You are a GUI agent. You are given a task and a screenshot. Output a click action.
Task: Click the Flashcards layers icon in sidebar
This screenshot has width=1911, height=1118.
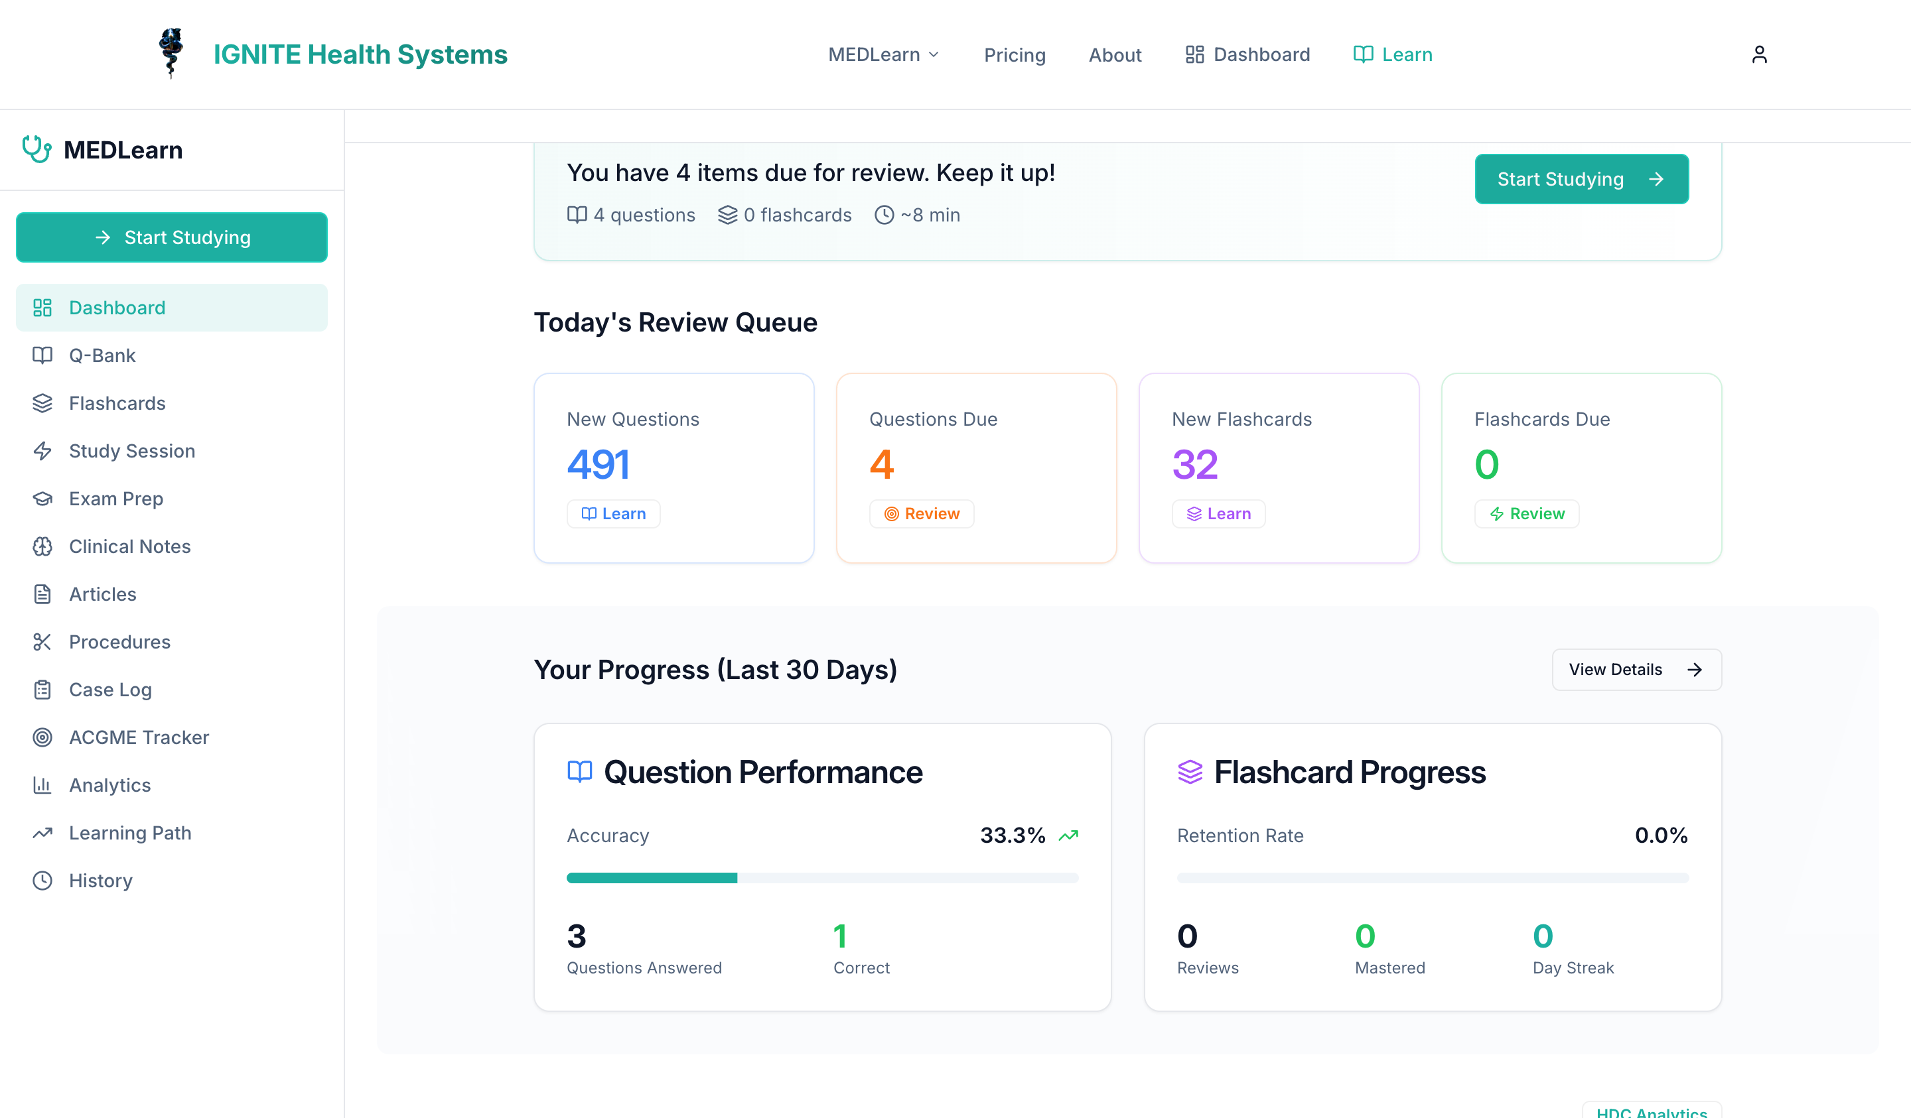pyautogui.click(x=42, y=403)
